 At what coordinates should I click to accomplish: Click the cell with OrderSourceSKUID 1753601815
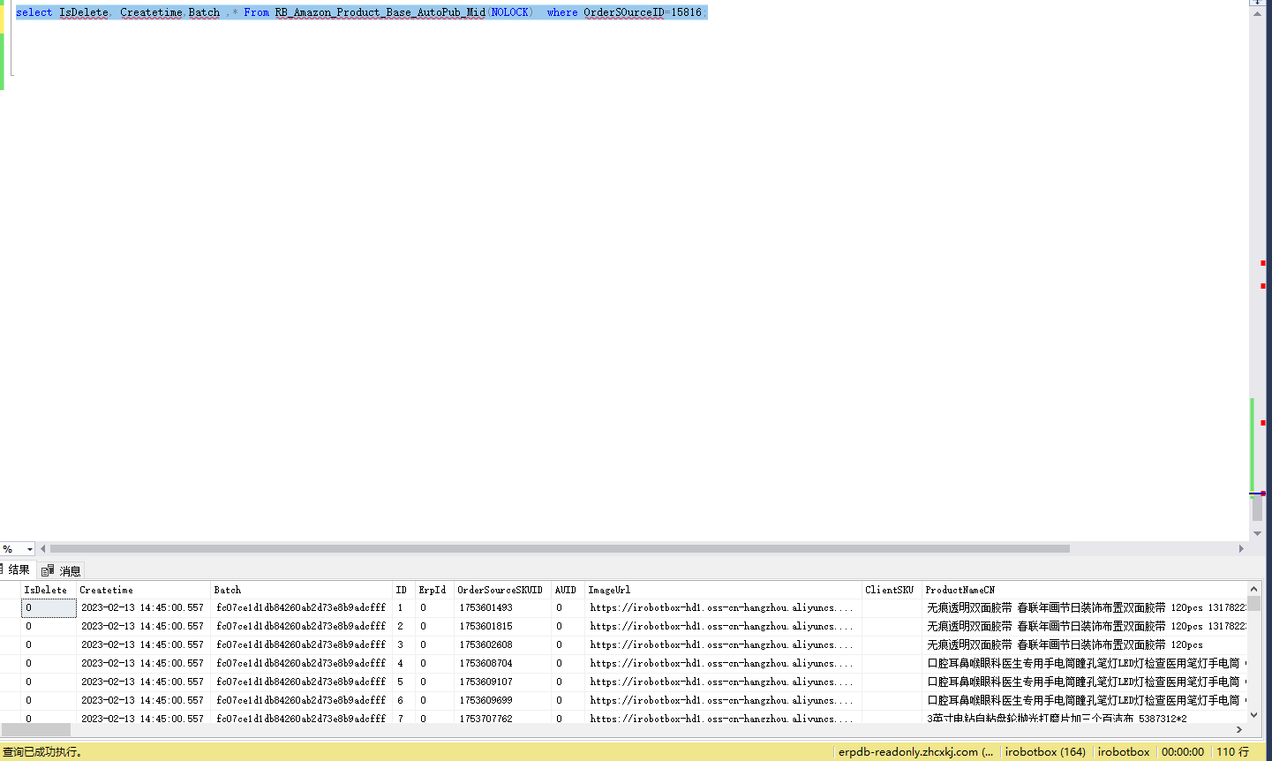503,627
